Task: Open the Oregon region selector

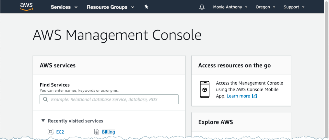Action: (265, 7)
